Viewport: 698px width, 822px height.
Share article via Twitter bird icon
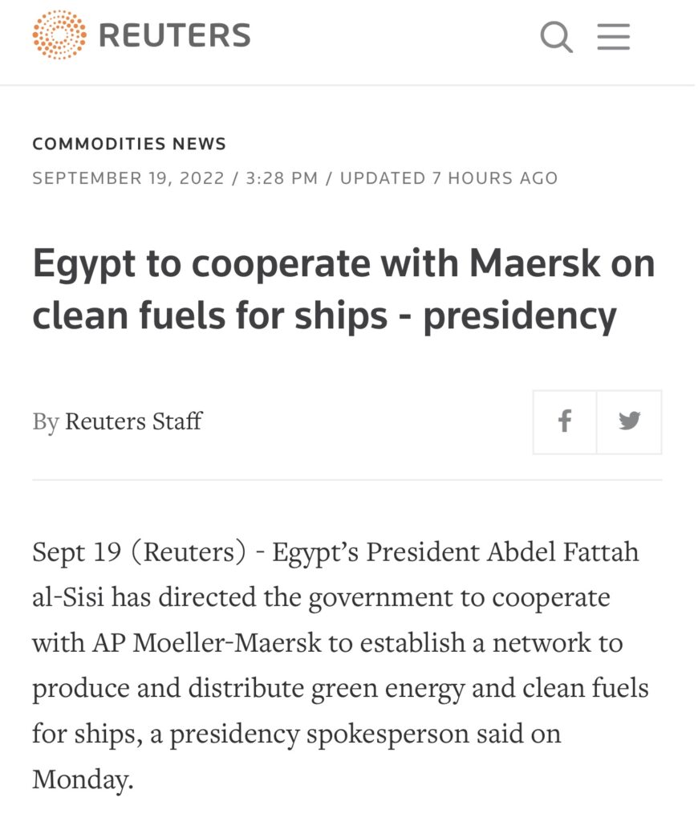(629, 421)
